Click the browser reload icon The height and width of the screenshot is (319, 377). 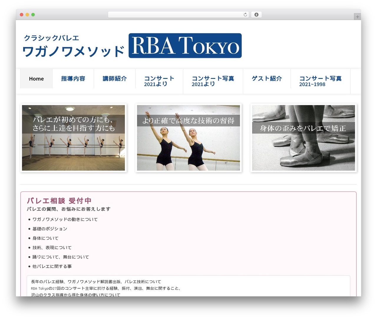point(245,15)
